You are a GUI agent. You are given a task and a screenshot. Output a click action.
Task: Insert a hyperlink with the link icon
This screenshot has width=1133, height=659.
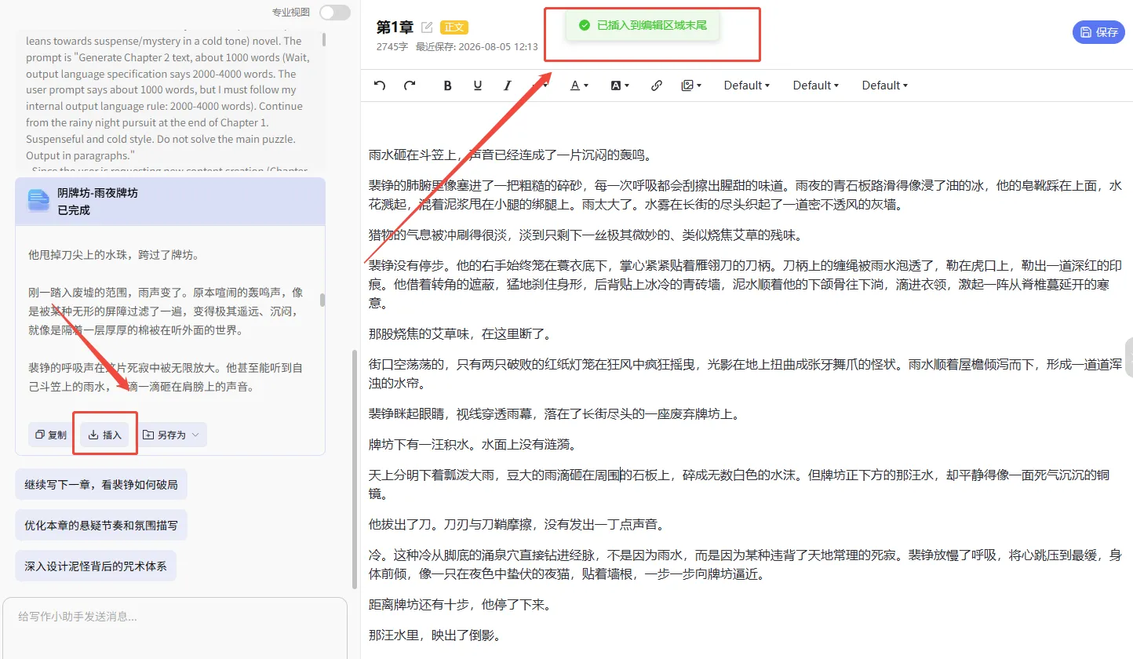click(x=657, y=86)
